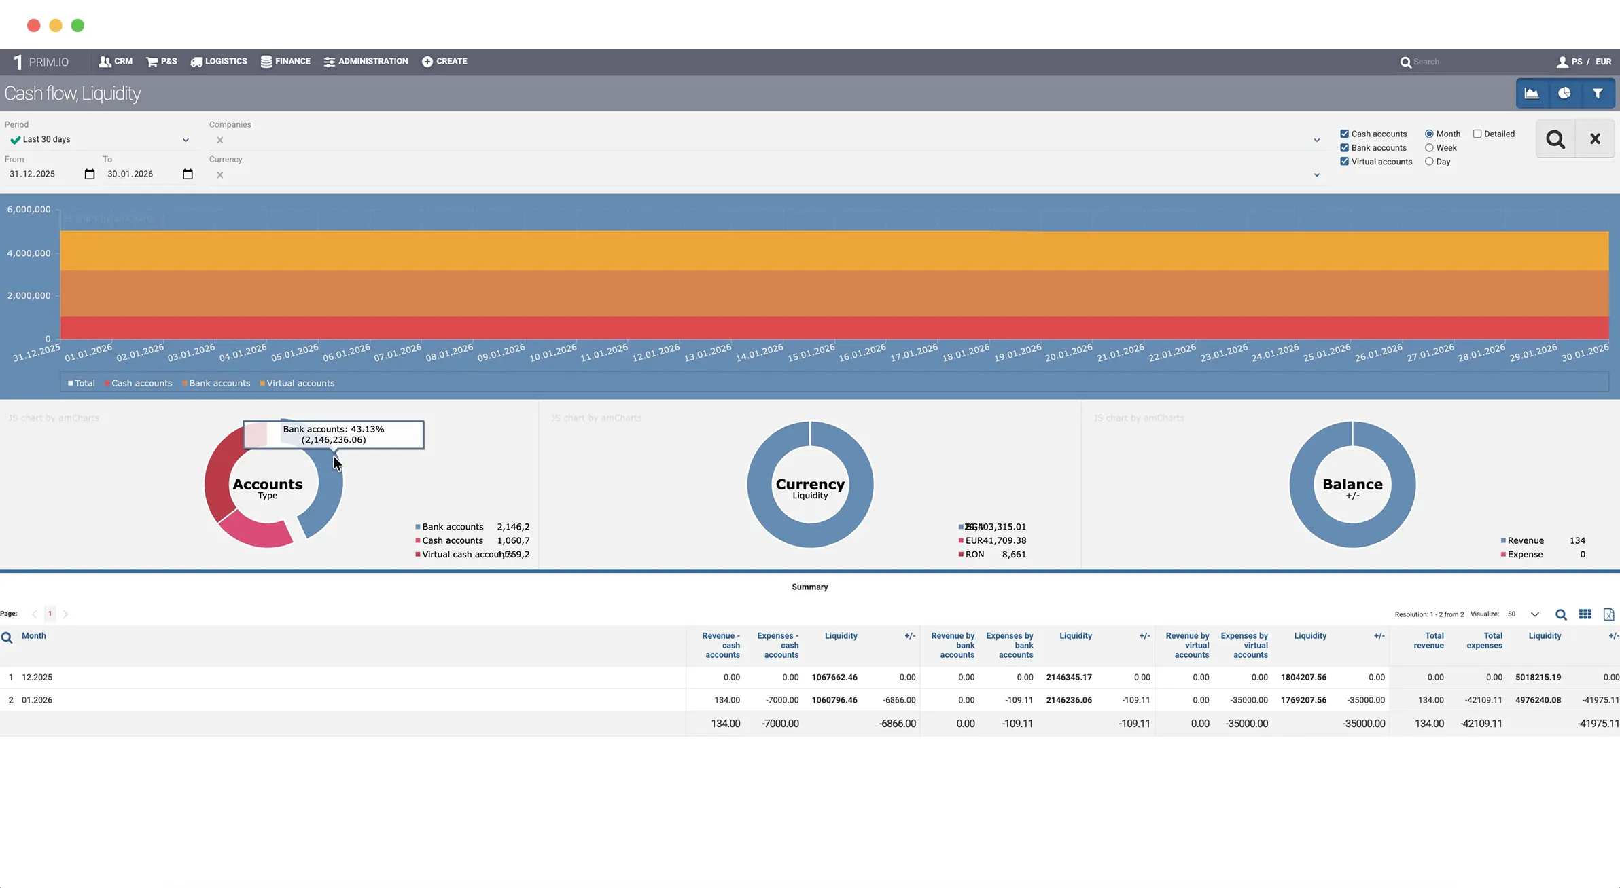Toggle the filter funnel button
This screenshot has height=888, width=1620.
1598,94
